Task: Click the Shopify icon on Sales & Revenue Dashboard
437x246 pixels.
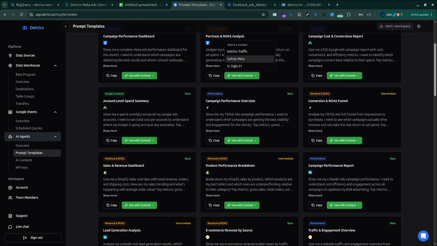Action: coord(105,172)
